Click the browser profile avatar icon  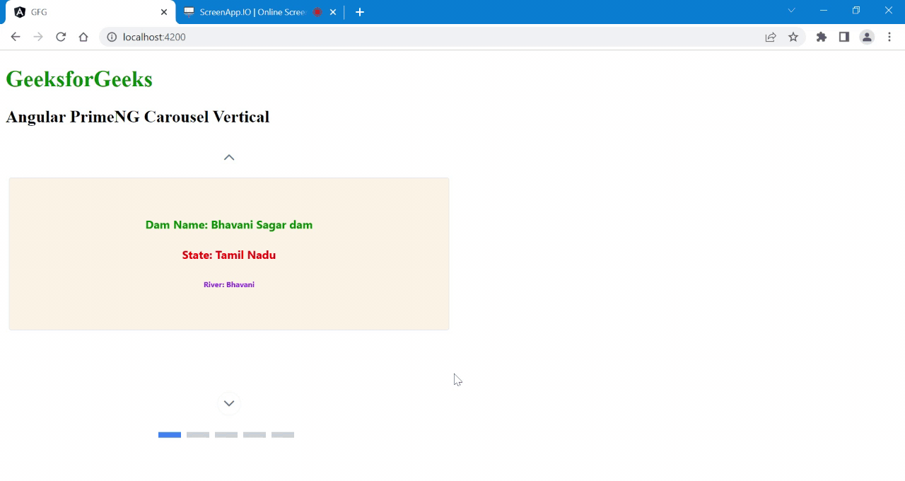point(867,37)
